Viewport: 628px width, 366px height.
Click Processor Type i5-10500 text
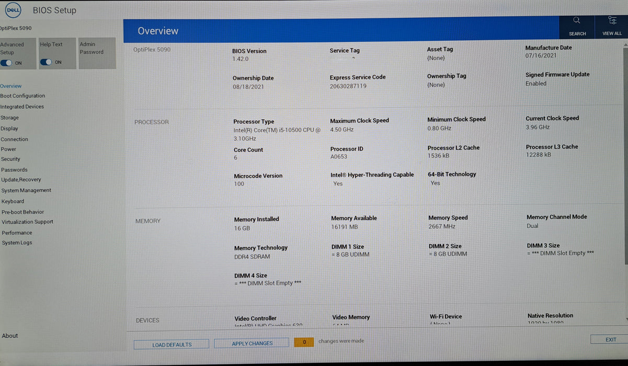point(277,134)
